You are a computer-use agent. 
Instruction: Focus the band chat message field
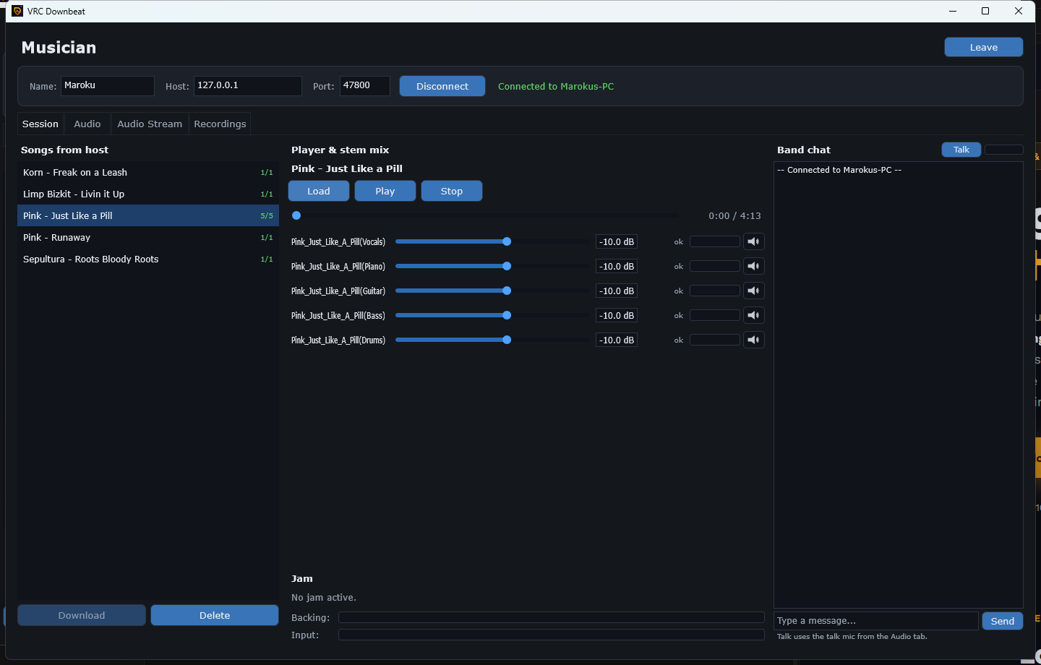tap(876, 621)
